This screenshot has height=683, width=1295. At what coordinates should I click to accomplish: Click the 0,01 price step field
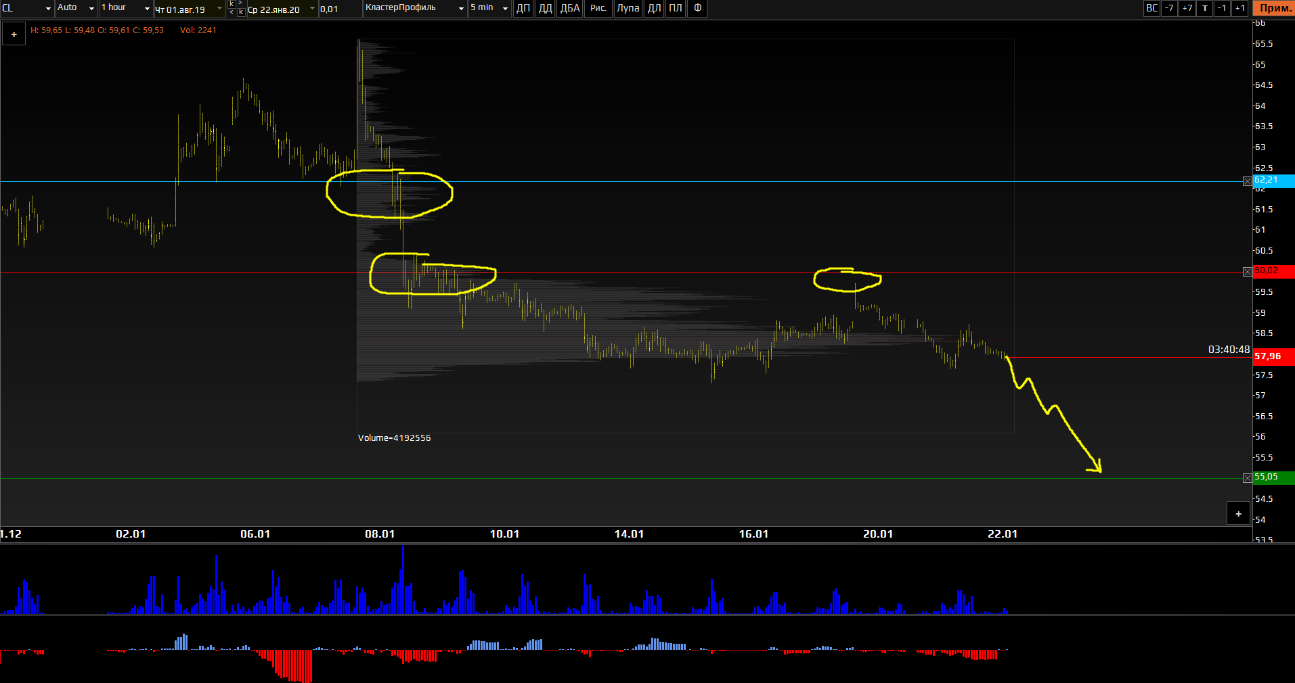341,9
